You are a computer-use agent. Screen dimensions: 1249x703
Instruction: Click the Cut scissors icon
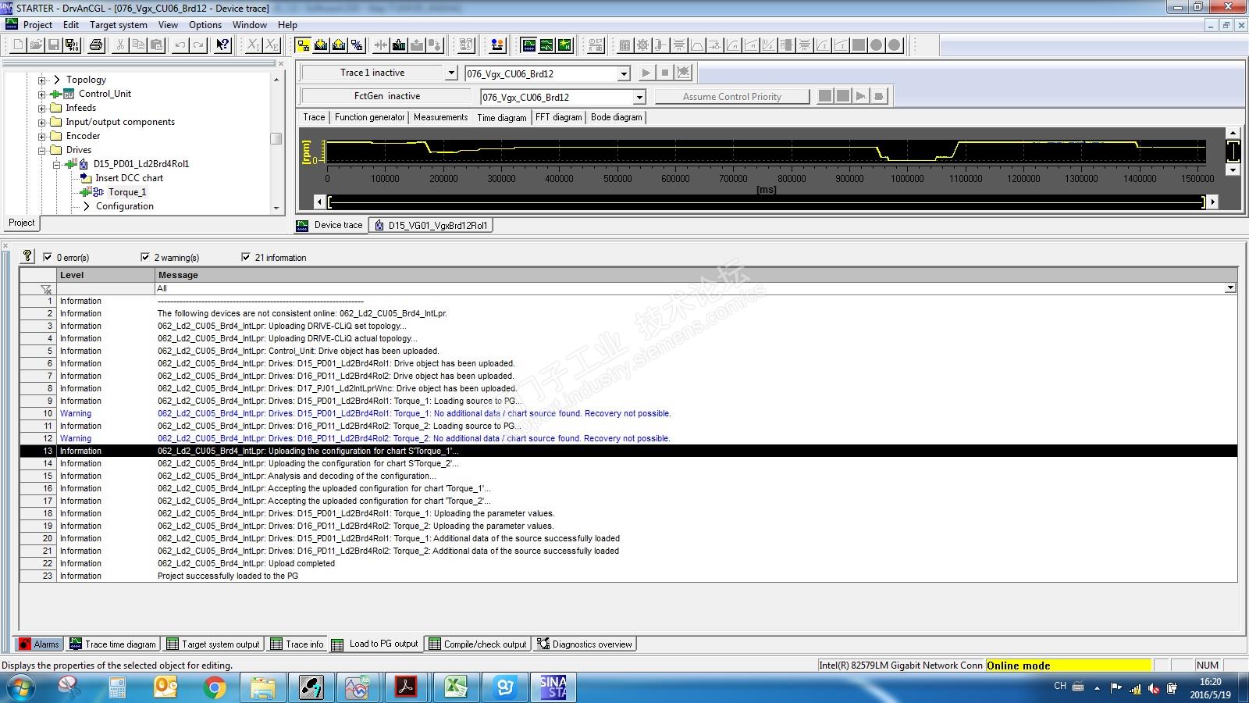pos(120,45)
